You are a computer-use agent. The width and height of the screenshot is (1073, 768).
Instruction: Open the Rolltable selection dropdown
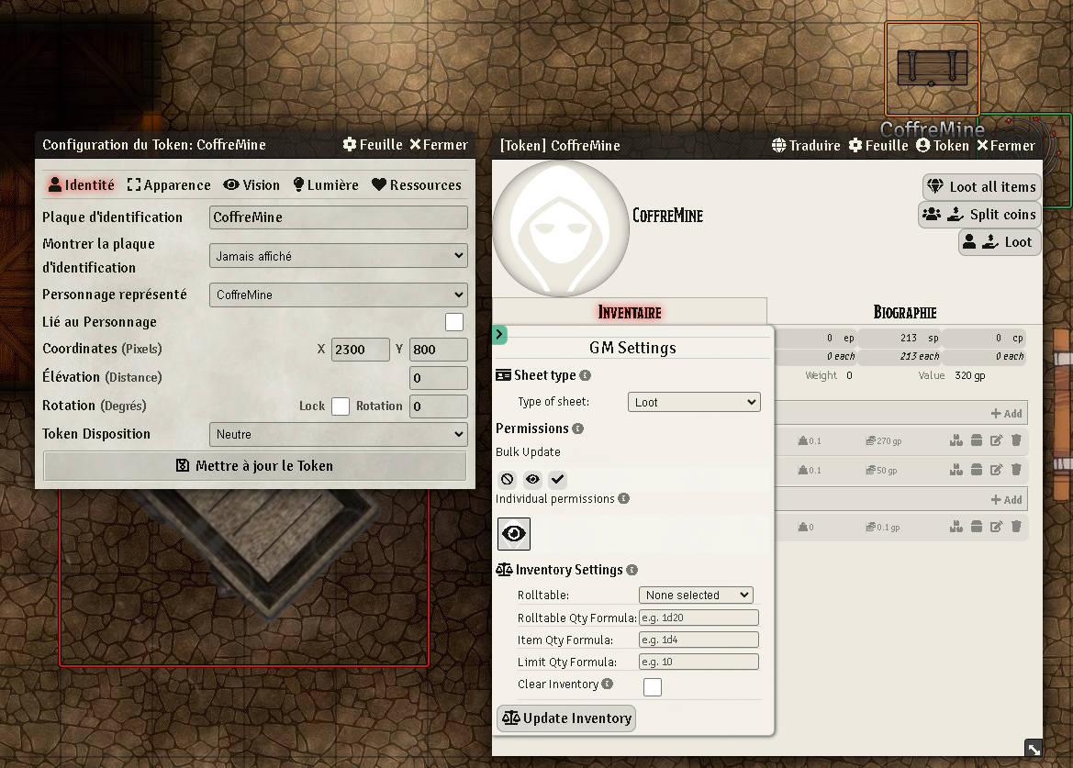click(696, 594)
